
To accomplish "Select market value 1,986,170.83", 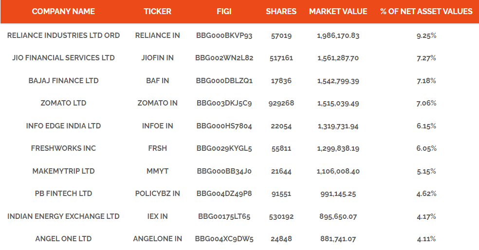I will 338,36.
